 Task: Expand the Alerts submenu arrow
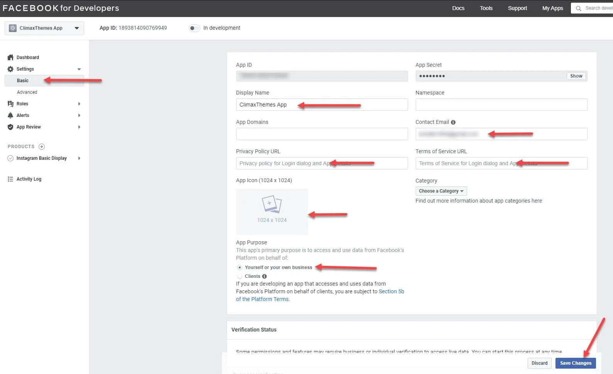click(x=79, y=115)
